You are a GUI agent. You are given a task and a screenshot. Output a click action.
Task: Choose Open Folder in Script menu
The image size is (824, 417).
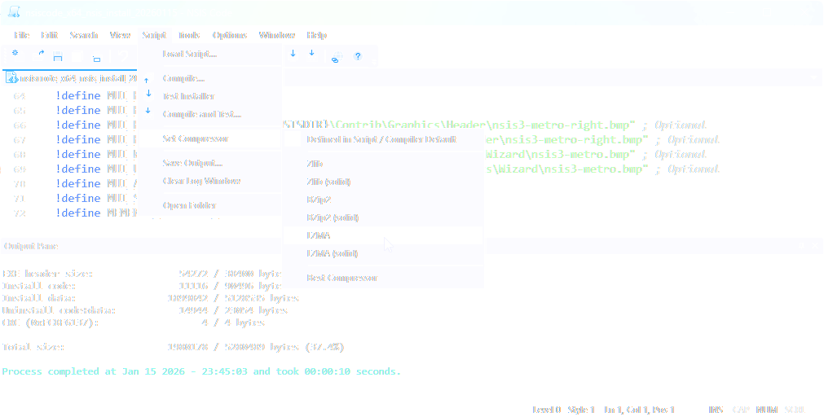tap(210, 205)
